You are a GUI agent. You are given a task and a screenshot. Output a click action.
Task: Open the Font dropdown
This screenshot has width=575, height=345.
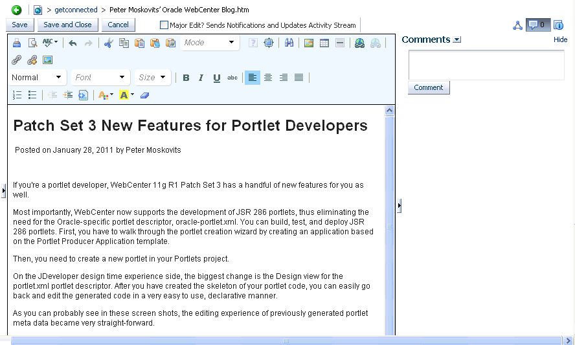point(100,78)
